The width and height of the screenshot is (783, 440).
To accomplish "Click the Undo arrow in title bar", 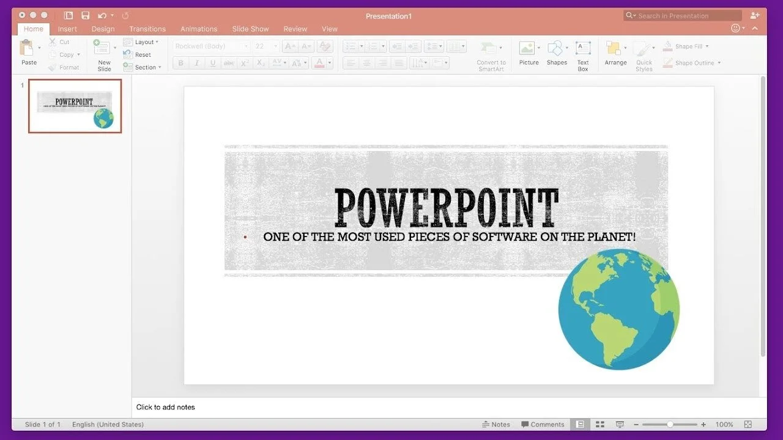I will point(102,15).
